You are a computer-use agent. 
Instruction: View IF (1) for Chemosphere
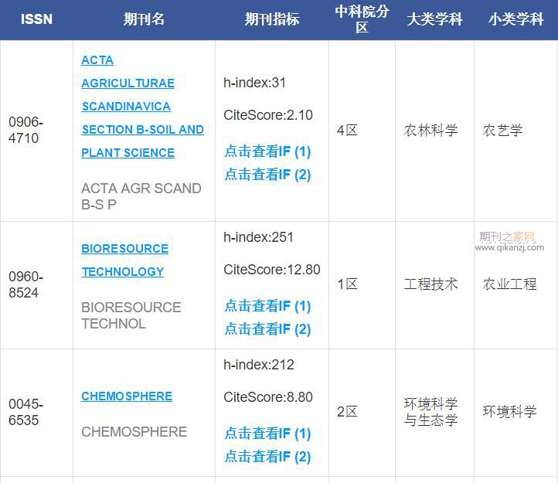tap(267, 434)
